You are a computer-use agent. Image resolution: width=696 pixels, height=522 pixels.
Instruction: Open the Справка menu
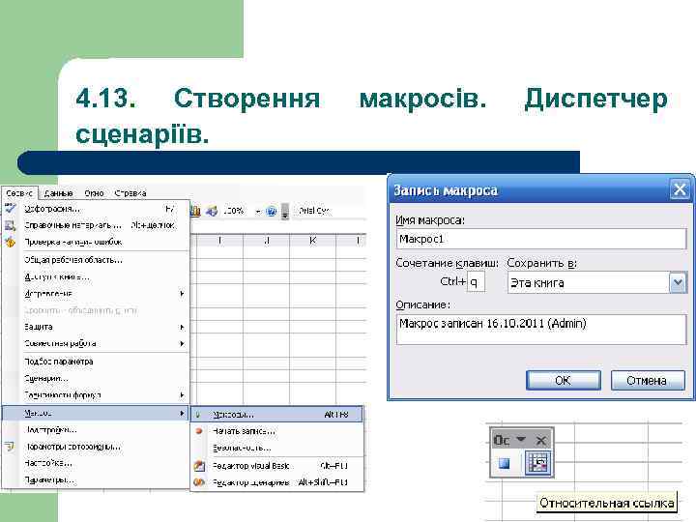pos(130,193)
